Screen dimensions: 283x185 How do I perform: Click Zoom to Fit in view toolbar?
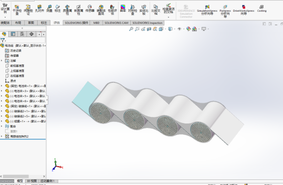point(131,29)
